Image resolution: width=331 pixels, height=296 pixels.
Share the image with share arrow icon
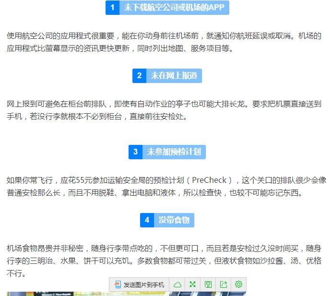[x=223, y=284]
